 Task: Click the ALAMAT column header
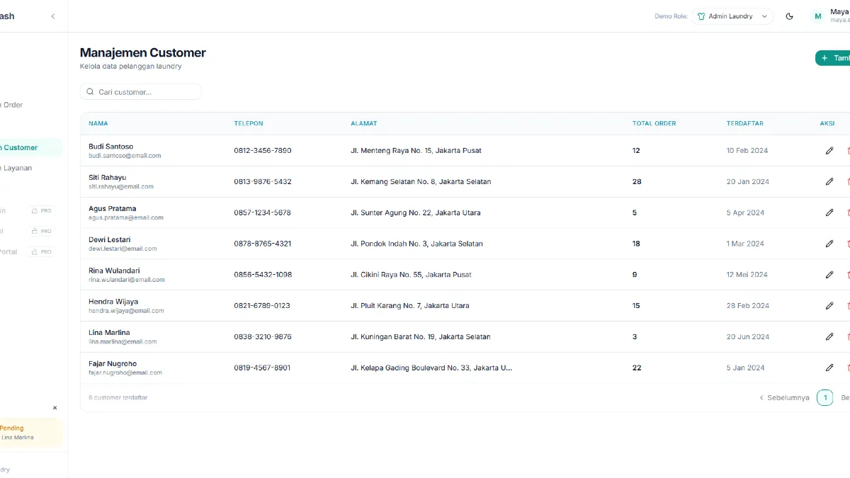coord(364,123)
